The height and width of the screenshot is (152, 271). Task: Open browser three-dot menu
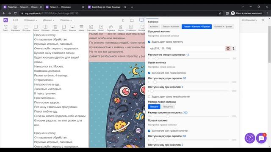267,13
